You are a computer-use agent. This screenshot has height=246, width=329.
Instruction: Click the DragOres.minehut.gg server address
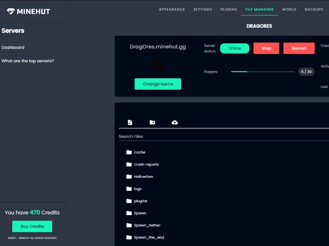pyautogui.click(x=158, y=47)
